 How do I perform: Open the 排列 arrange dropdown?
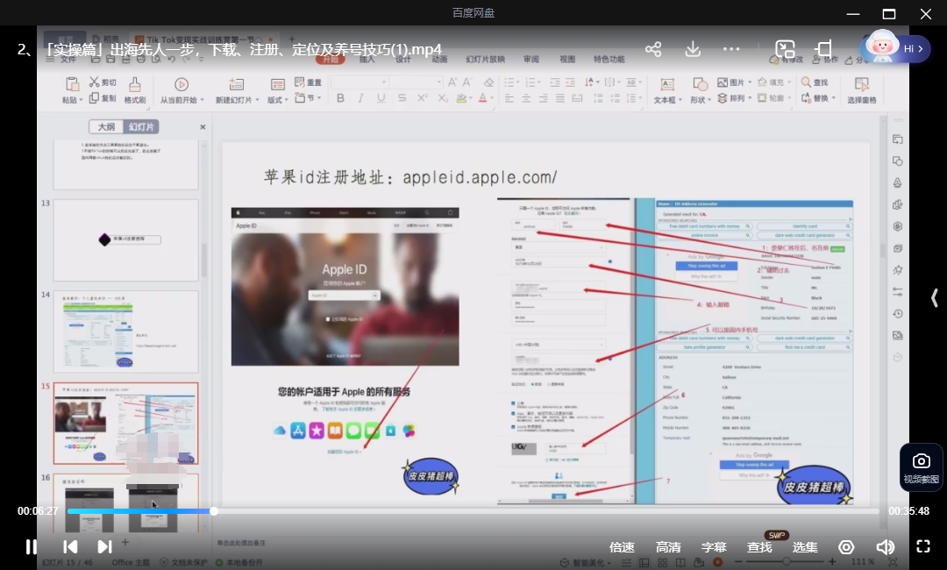point(735,98)
